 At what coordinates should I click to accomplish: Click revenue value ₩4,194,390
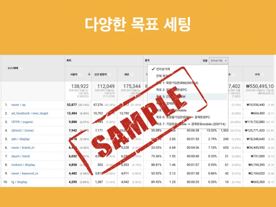click(257, 165)
